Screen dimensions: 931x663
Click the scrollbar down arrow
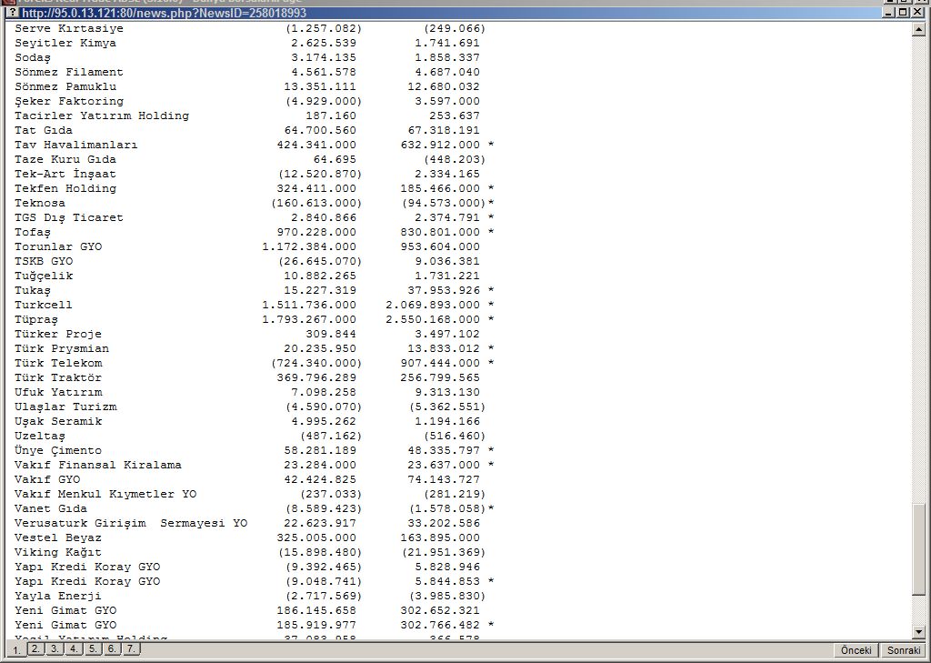pyautogui.click(x=918, y=633)
